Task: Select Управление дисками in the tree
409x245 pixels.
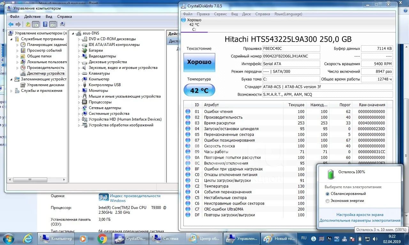Action: coord(46,85)
